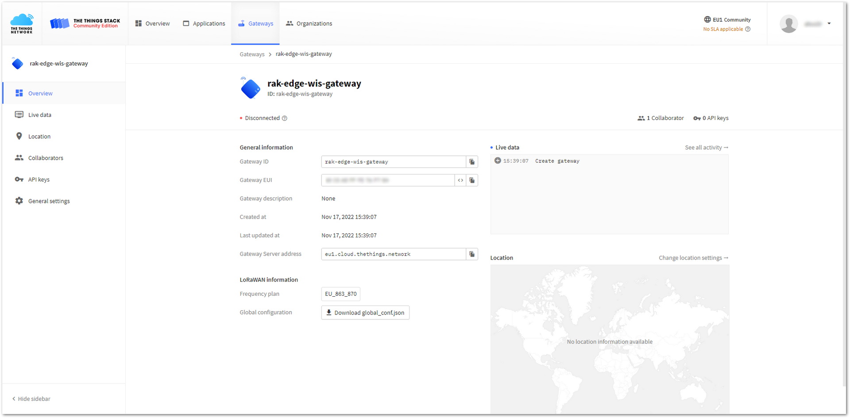Click the location world map
Screen dimensions: 850x418
[610, 340]
